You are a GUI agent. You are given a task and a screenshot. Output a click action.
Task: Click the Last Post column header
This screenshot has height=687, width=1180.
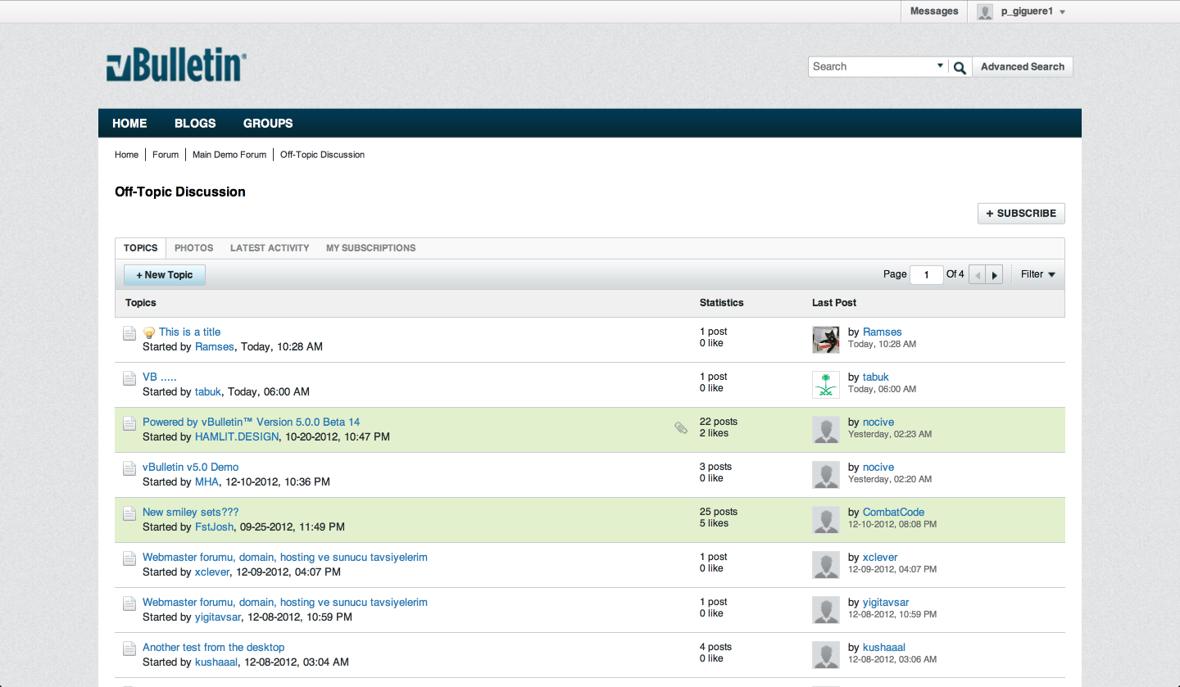834,303
